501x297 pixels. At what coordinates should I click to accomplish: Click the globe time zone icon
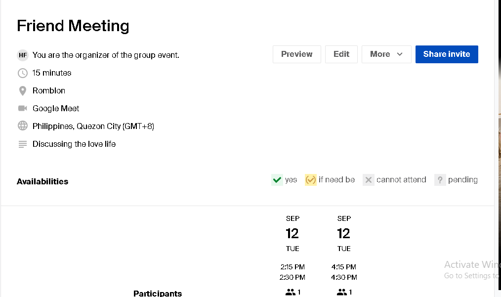pyautogui.click(x=23, y=127)
